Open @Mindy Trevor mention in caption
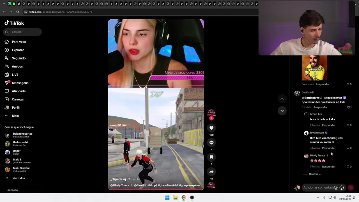 [x=120, y=185]
